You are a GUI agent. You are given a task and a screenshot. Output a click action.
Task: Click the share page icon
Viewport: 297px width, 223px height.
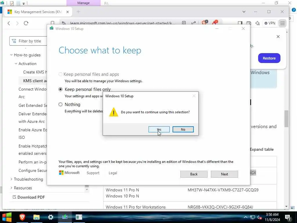pyautogui.click(x=193, y=23)
